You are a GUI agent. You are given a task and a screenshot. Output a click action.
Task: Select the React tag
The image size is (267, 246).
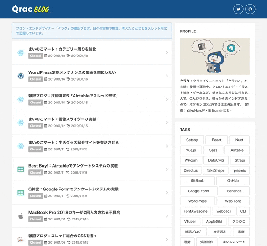(216, 140)
